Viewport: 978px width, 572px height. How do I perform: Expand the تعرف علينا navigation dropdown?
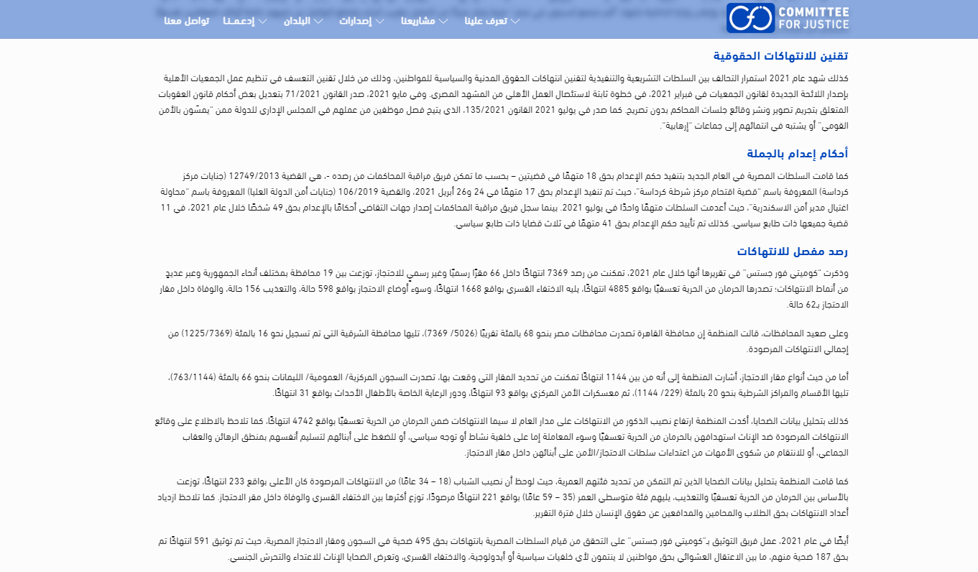point(488,21)
